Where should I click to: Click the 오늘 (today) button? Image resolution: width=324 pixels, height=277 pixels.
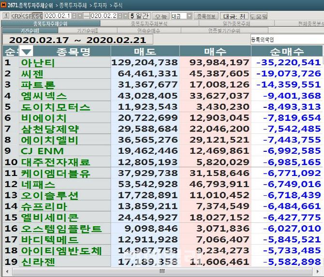161,16
